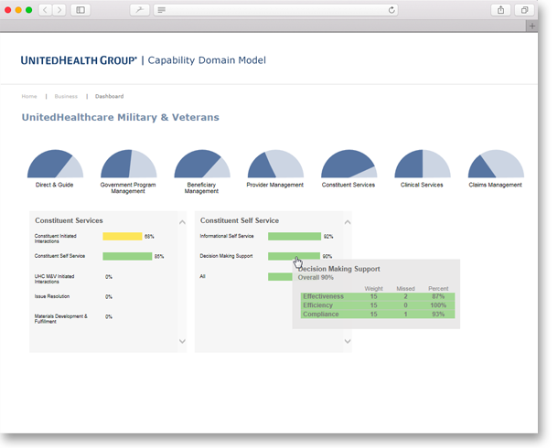Screen dimensions: 558x448
Task: Go back with the browser back arrow
Action: (45, 10)
